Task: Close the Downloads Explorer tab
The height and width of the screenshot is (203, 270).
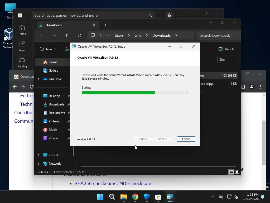Action: (x=94, y=25)
